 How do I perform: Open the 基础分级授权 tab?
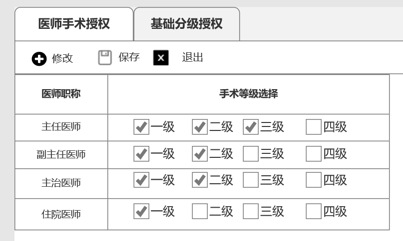pos(186,24)
